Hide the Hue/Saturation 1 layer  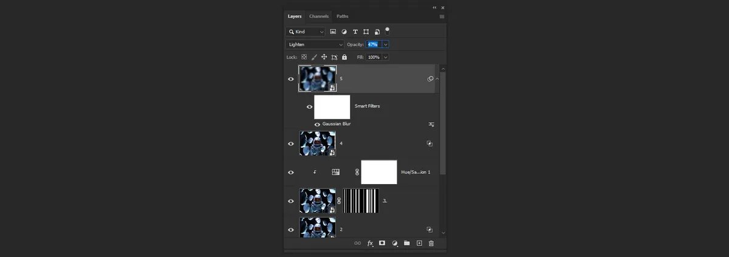click(x=291, y=172)
